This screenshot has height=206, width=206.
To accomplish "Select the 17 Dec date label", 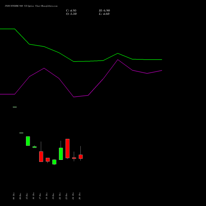I will (x=40, y=196).
